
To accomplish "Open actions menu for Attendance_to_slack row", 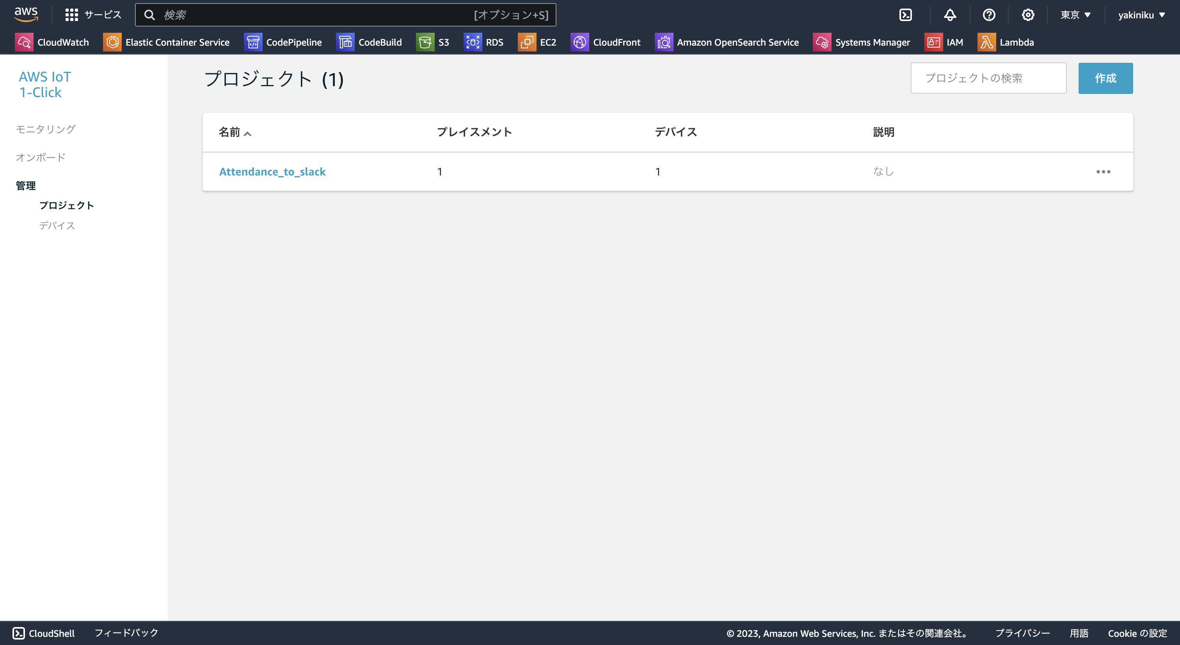I will pyautogui.click(x=1103, y=172).
